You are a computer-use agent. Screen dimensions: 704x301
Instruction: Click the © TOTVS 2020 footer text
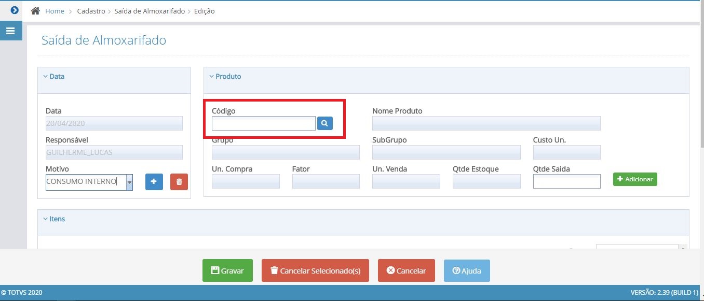click(x=22, y=293)
